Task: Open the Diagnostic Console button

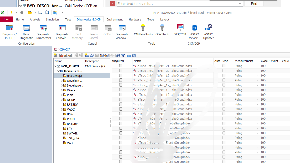Action: (x=62, y=32)
